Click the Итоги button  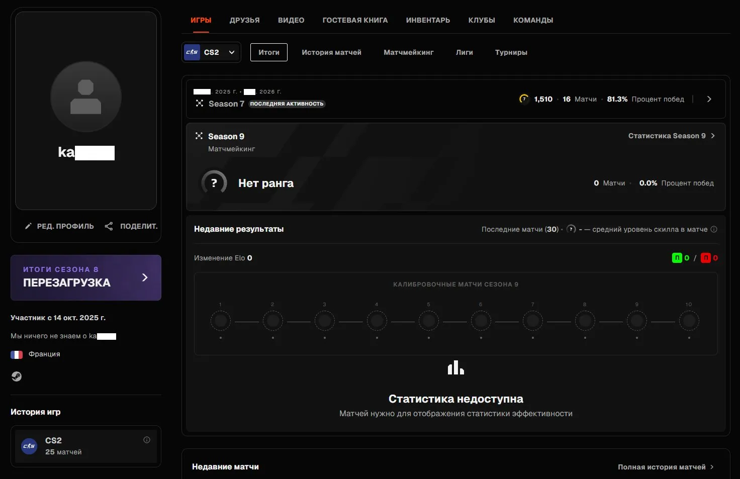[x=269, y=52]
